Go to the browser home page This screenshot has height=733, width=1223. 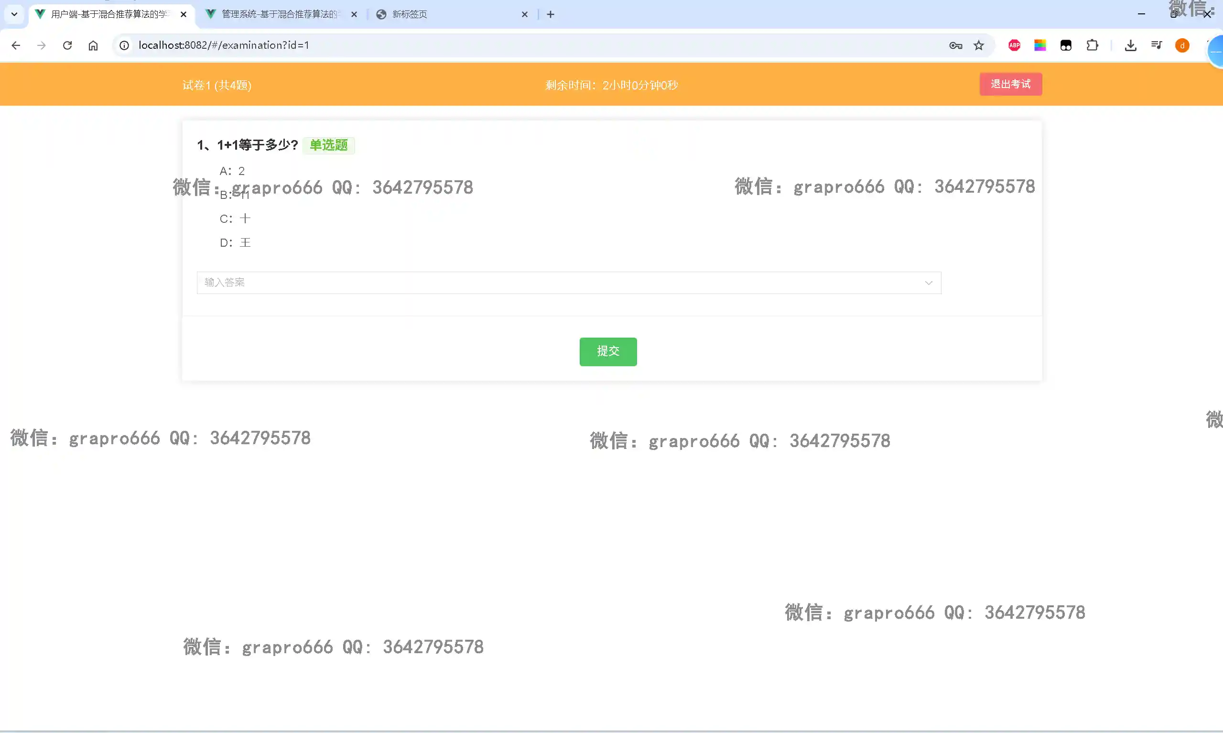click(x=93, y=45)
